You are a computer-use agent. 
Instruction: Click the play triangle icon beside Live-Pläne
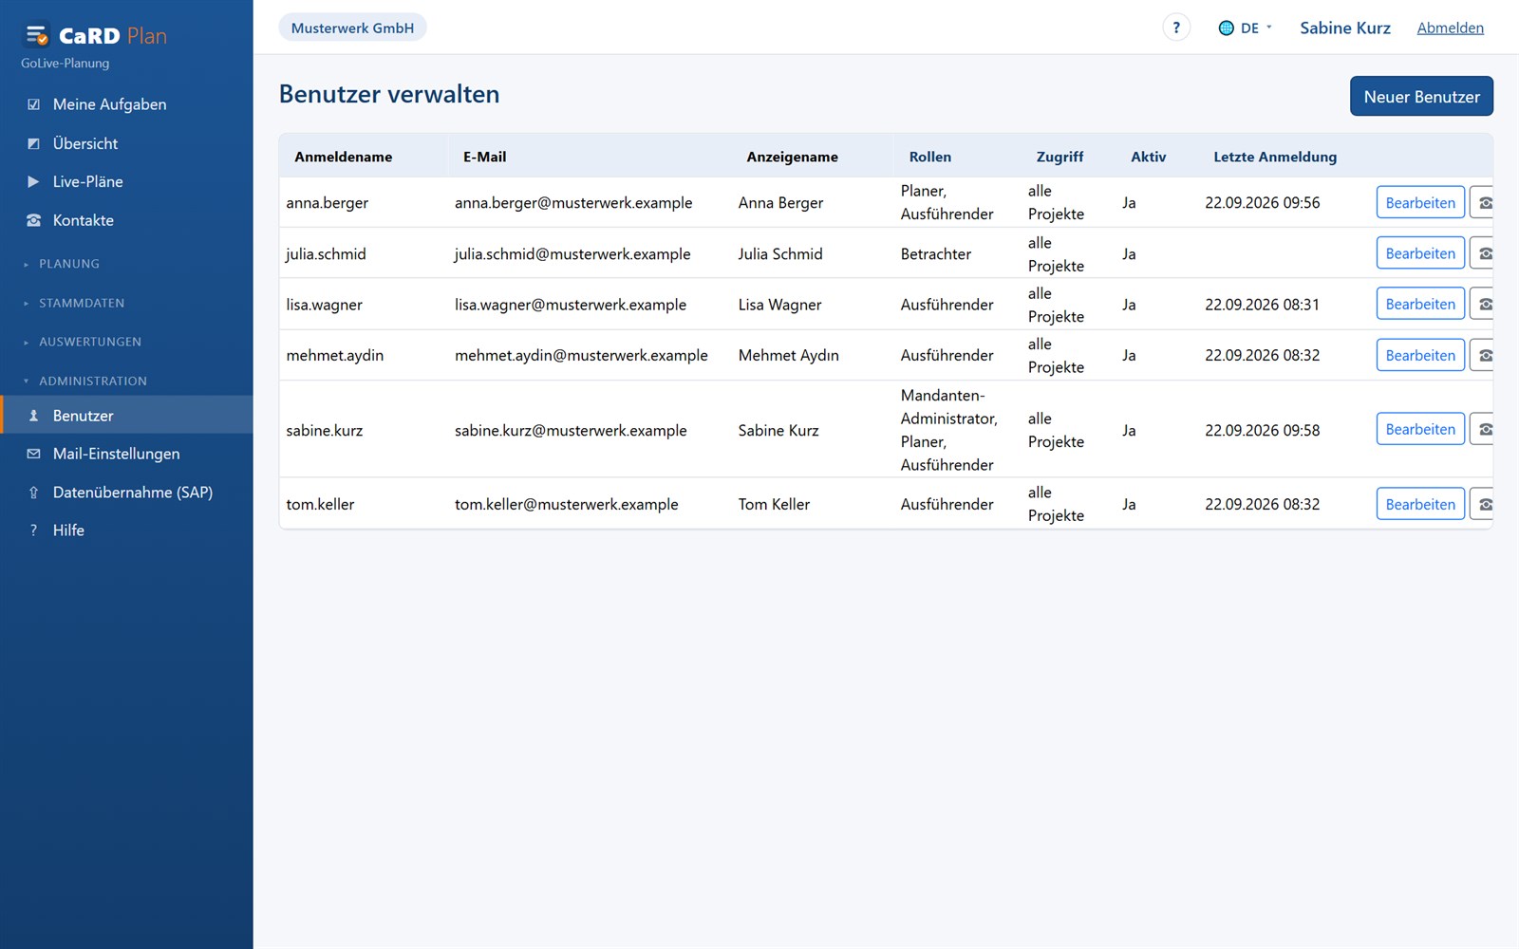34,181
